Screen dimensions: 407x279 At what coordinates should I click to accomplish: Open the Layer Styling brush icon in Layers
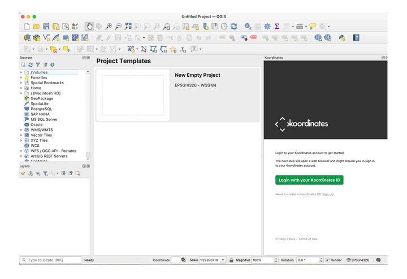(23, 173)
